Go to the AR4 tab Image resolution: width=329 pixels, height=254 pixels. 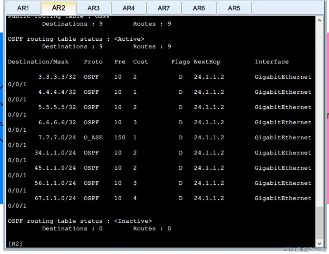(x=129, y=8)
